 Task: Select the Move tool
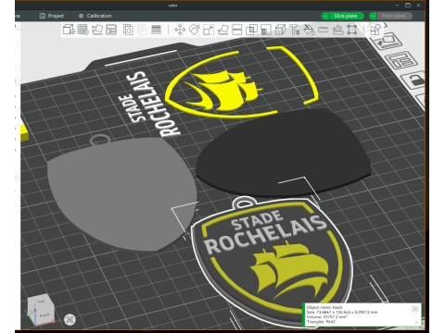click(180, 30)
